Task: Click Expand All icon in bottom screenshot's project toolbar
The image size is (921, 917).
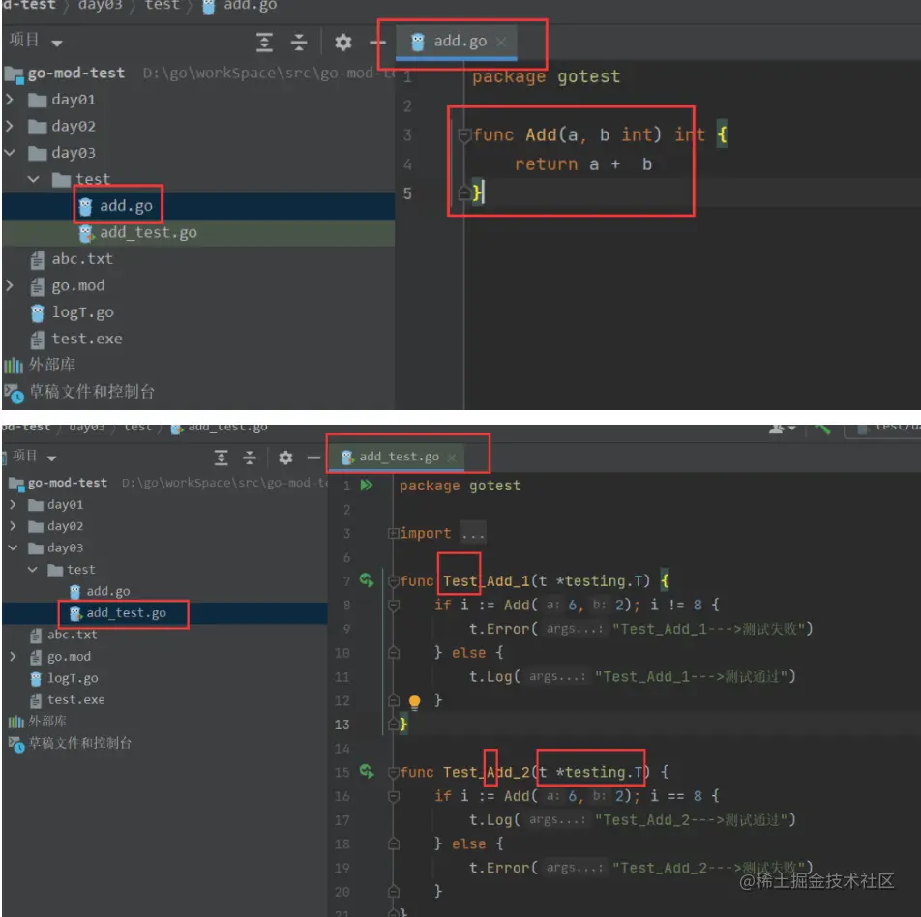Action: pos(221,458)
